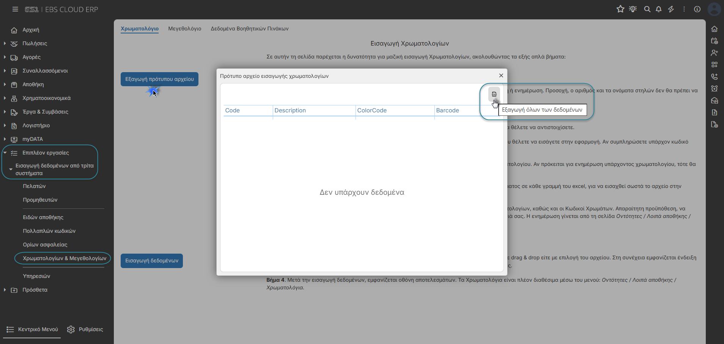Click the home icon in right sidebar
724x344 pixels.
point(715,29)
